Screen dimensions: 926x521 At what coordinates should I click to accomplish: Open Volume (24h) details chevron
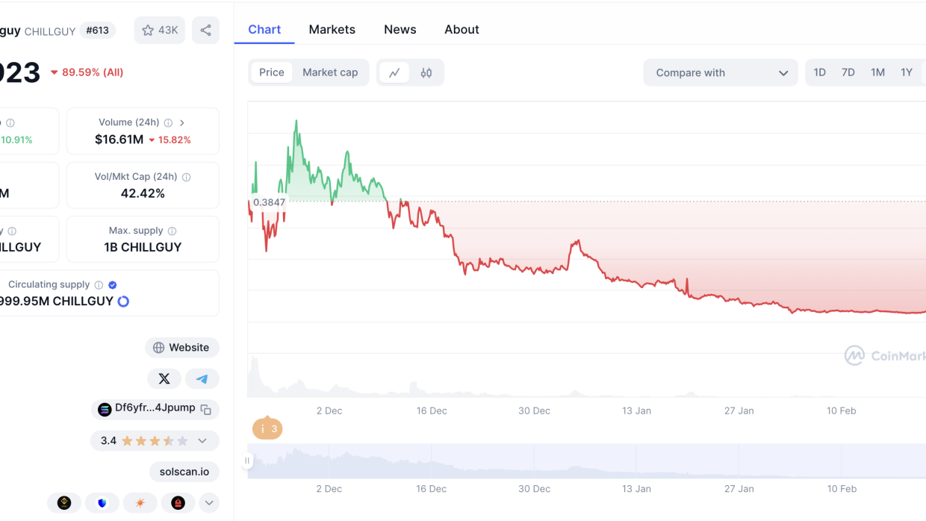[x=182, y=122]
